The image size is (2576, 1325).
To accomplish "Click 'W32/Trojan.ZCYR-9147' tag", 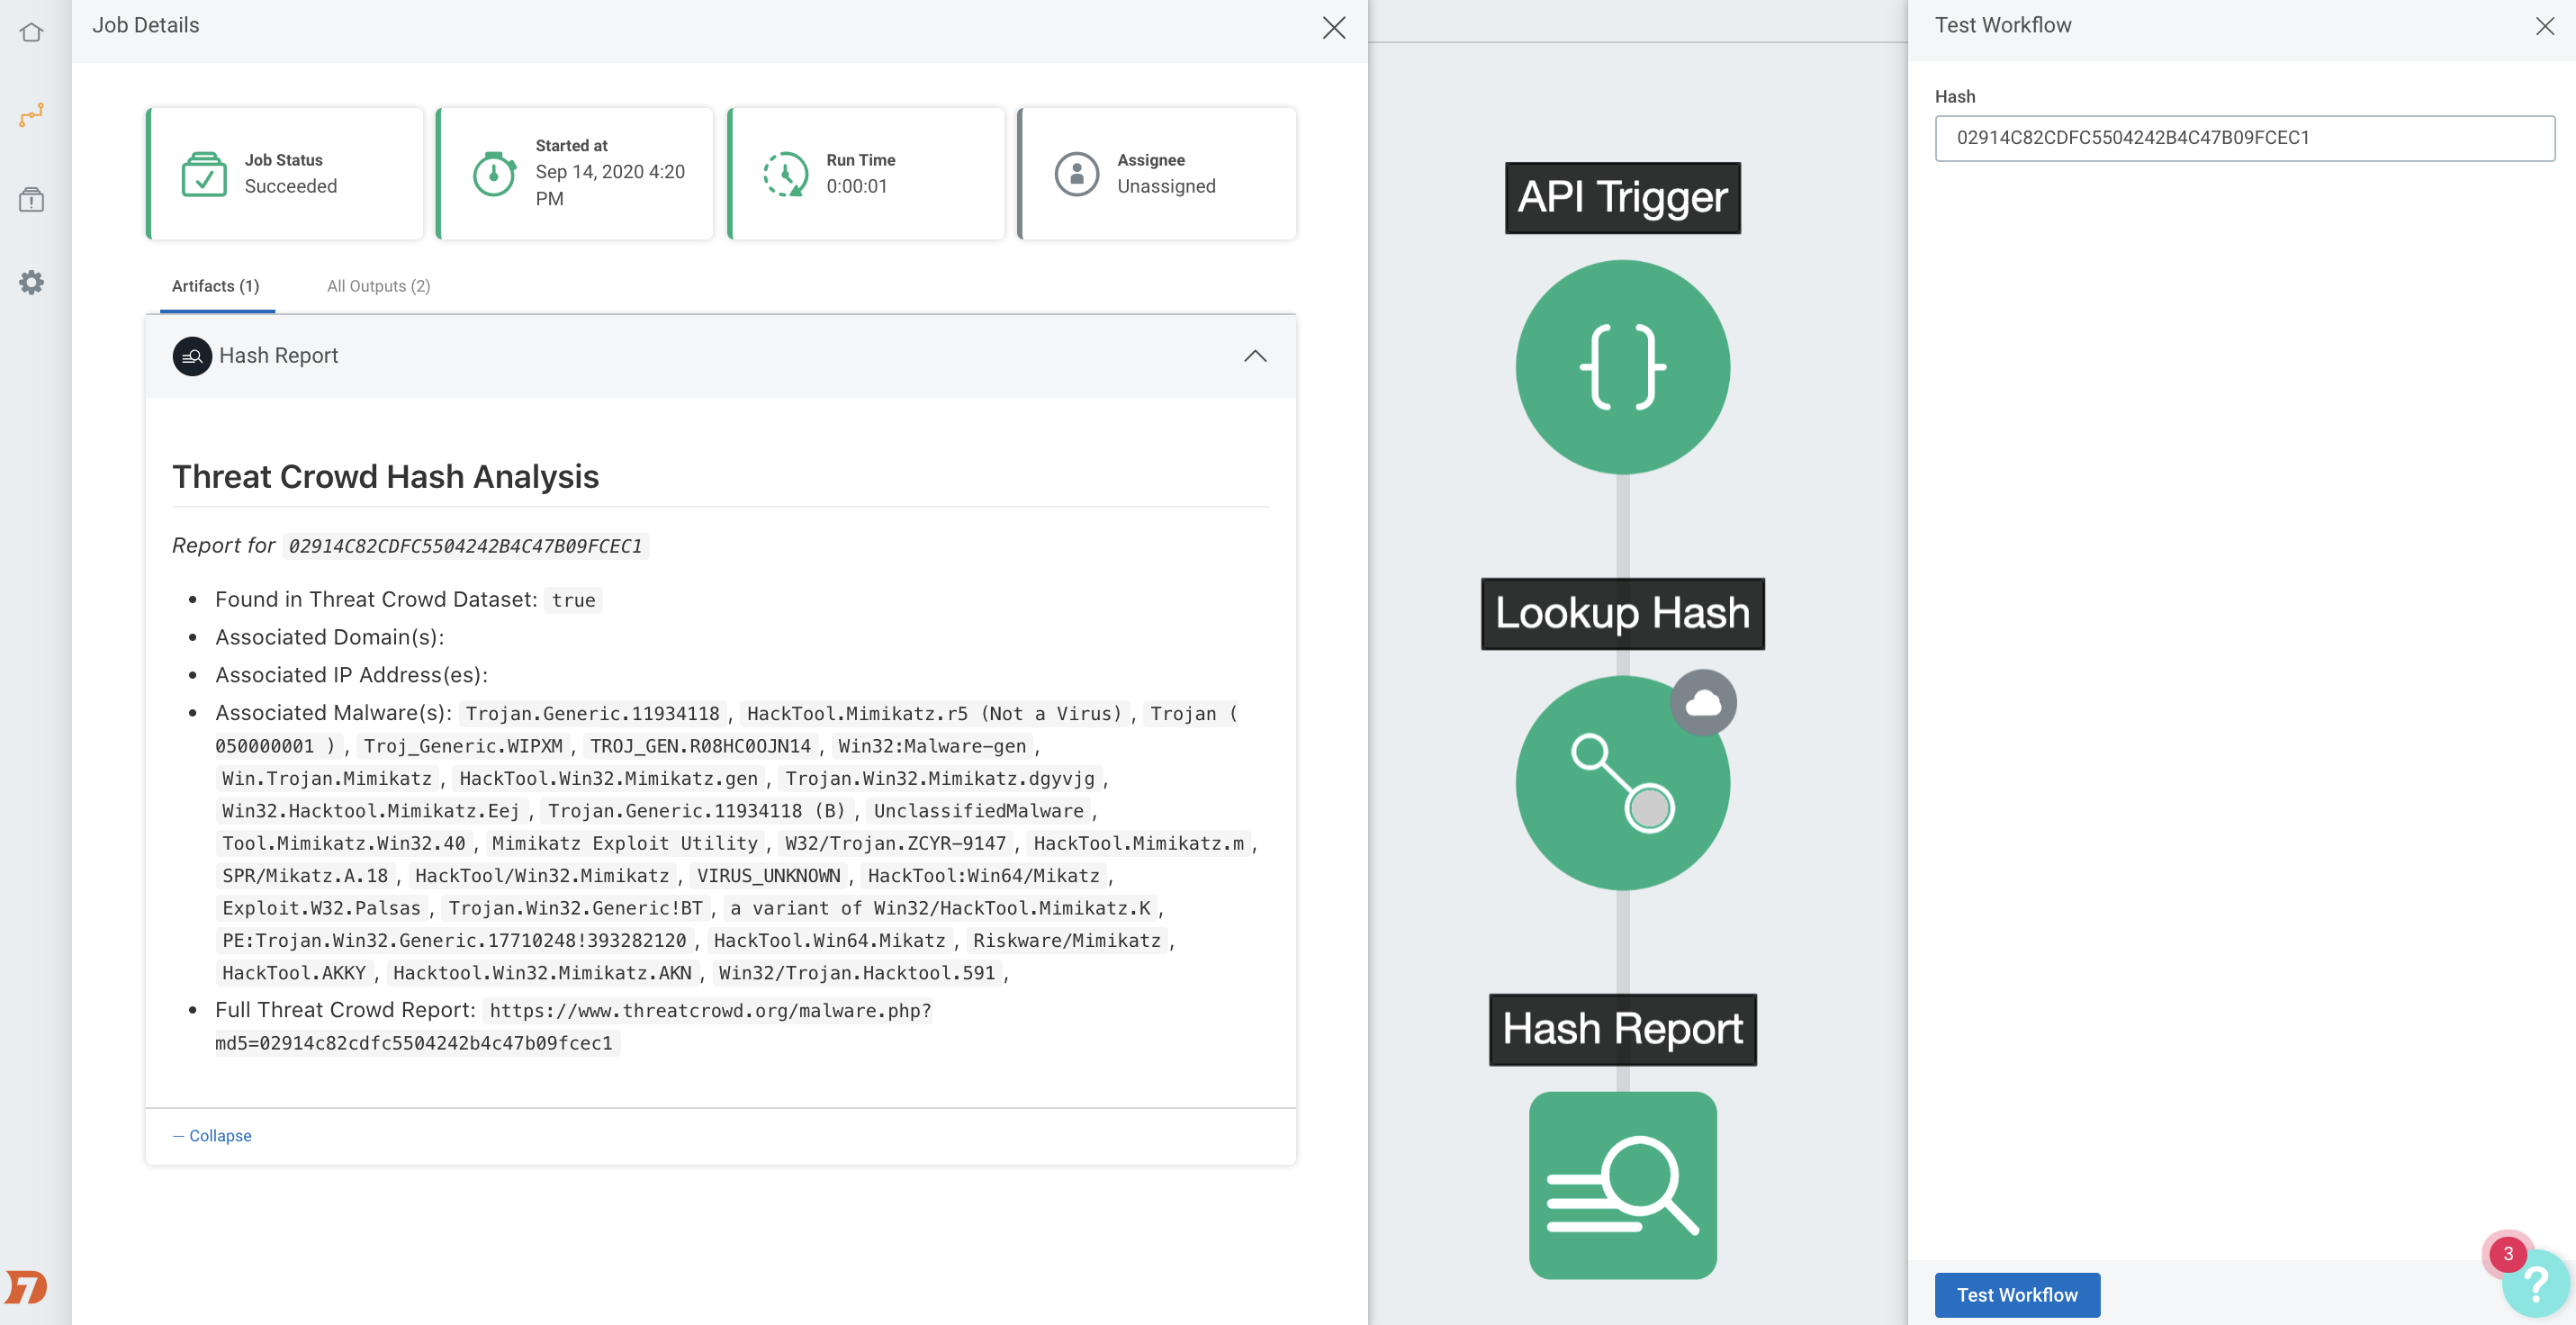I will click(x=895, y=843).
